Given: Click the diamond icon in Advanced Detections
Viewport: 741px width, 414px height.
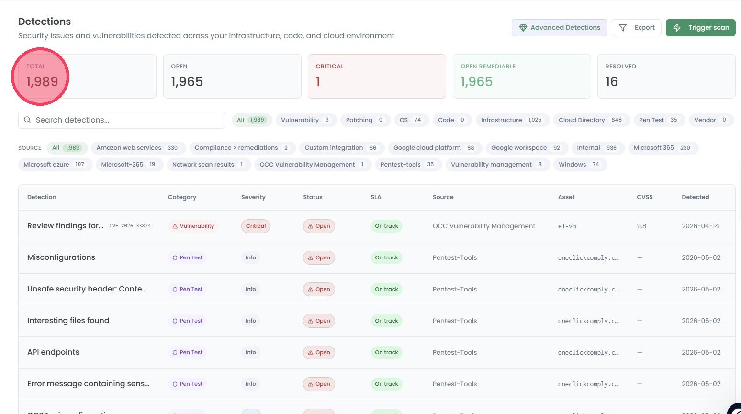Looking at the screenshot, I should point(523,28).
